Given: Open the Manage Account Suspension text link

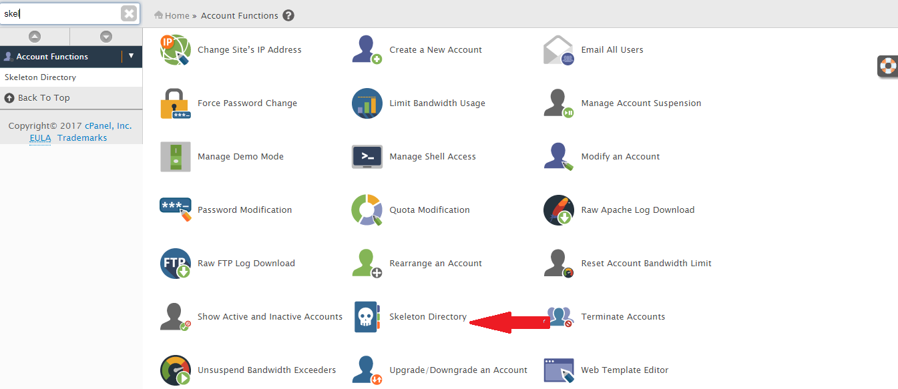Looking at the screenshot, I should tap(641, 103).
